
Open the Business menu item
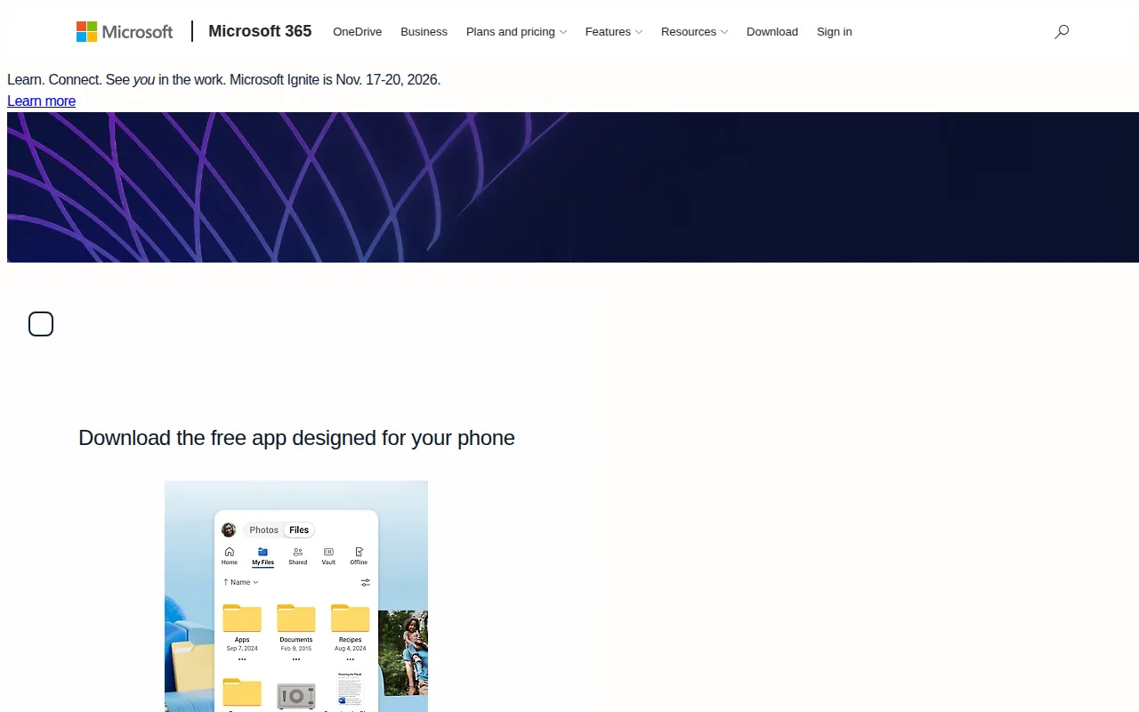tap(424, 32)
